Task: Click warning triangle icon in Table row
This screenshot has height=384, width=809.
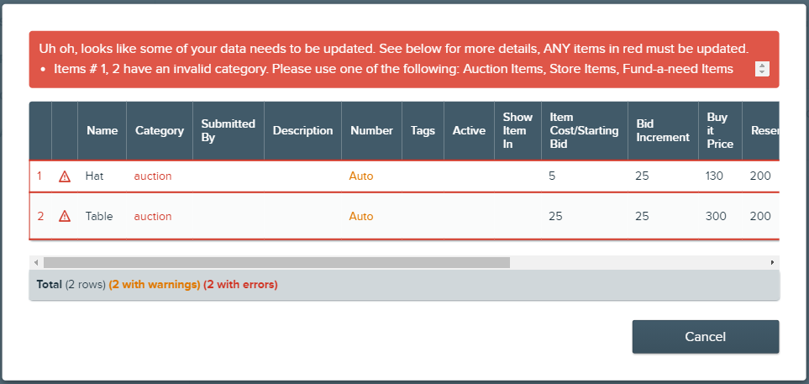Action: [x=65, y=216]
